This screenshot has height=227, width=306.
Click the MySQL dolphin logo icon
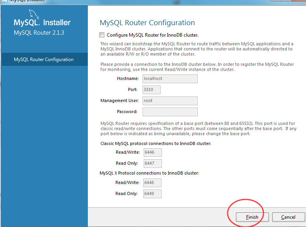[34, 14]
